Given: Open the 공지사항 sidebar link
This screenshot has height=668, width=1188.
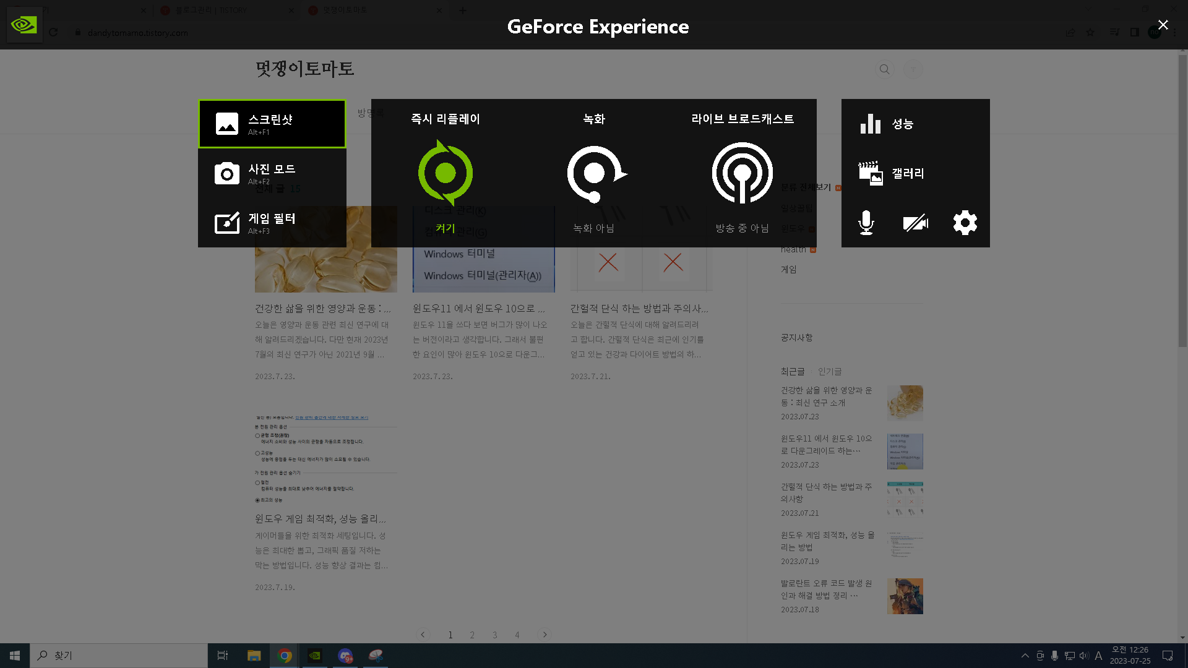Looking at the screenshot, I should [797, 337].
